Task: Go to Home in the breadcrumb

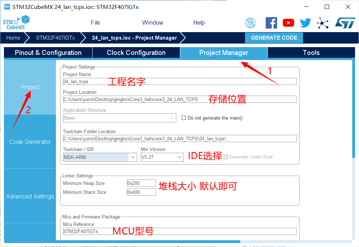Action: click(13, 38)
